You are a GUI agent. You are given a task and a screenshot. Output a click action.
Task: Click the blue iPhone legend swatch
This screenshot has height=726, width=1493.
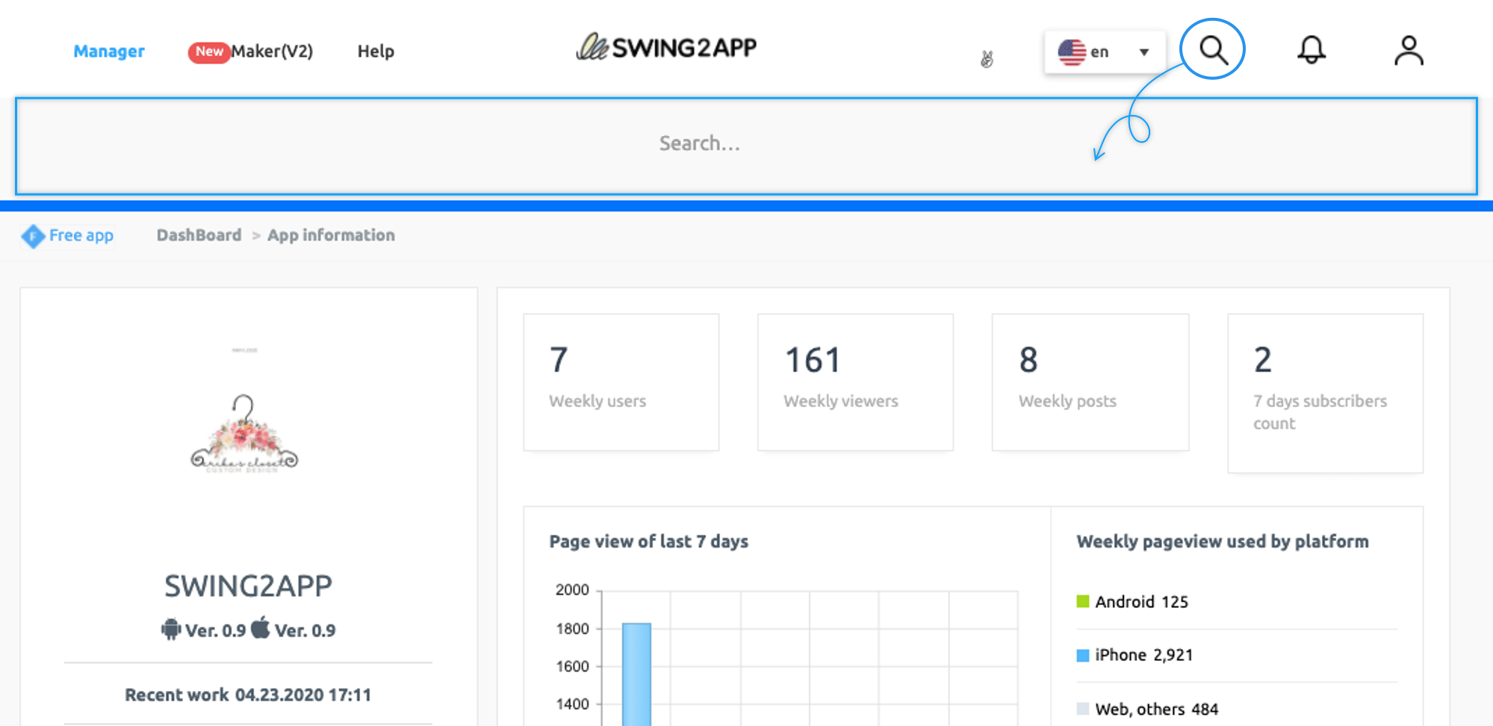click(x=1082, y=656)
